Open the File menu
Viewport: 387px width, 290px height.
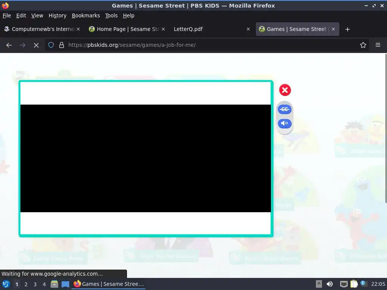click(7, 15)
